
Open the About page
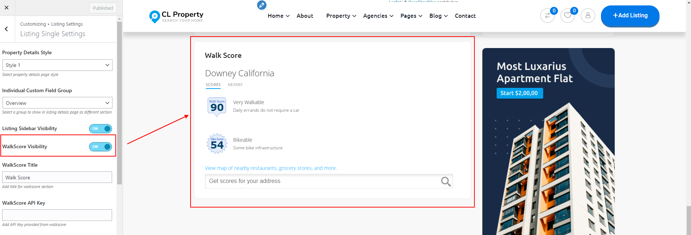[x=305, y=16]
